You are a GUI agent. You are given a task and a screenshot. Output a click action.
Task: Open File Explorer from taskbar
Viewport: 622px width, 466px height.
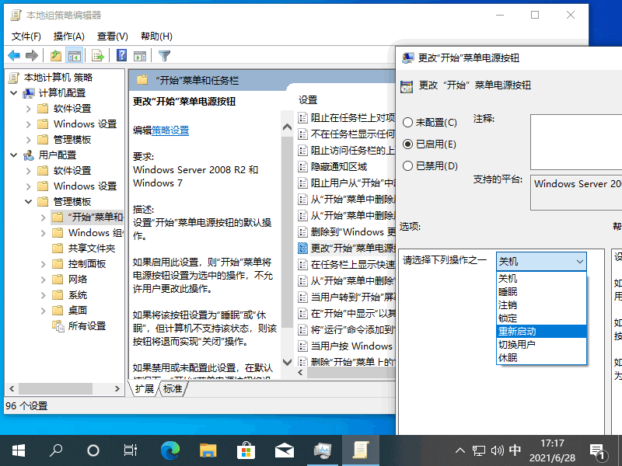click(x=208, y=450)
